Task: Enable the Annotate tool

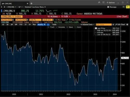Action: [x=61, y=27]
